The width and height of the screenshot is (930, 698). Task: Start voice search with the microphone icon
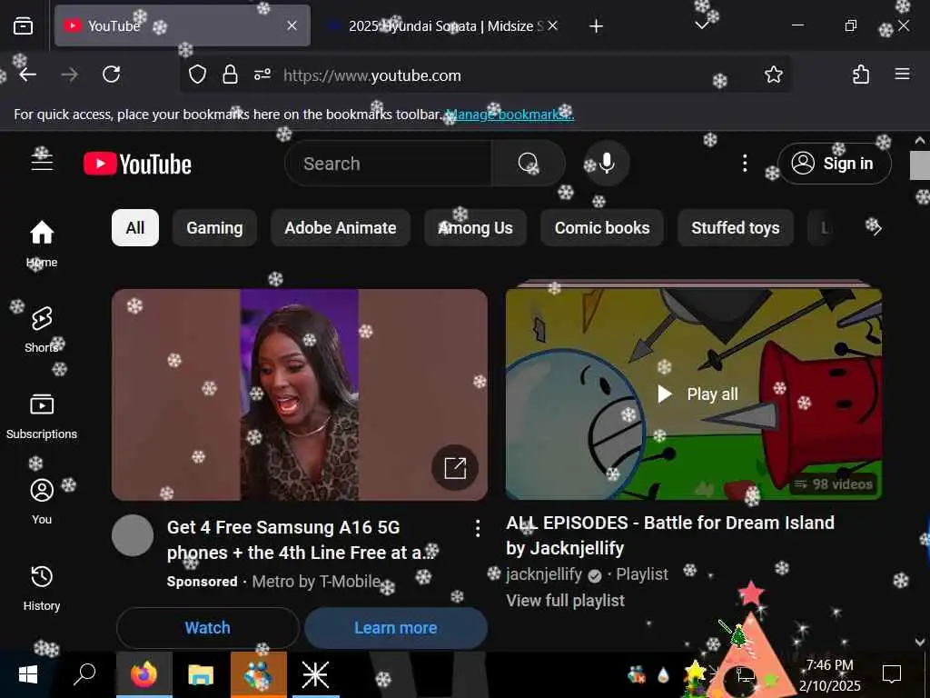607,164
